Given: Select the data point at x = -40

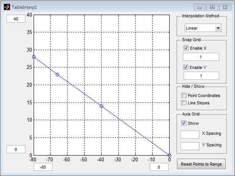Looking at the screenshot, I should pyautogui.click(x=101, y=106).
